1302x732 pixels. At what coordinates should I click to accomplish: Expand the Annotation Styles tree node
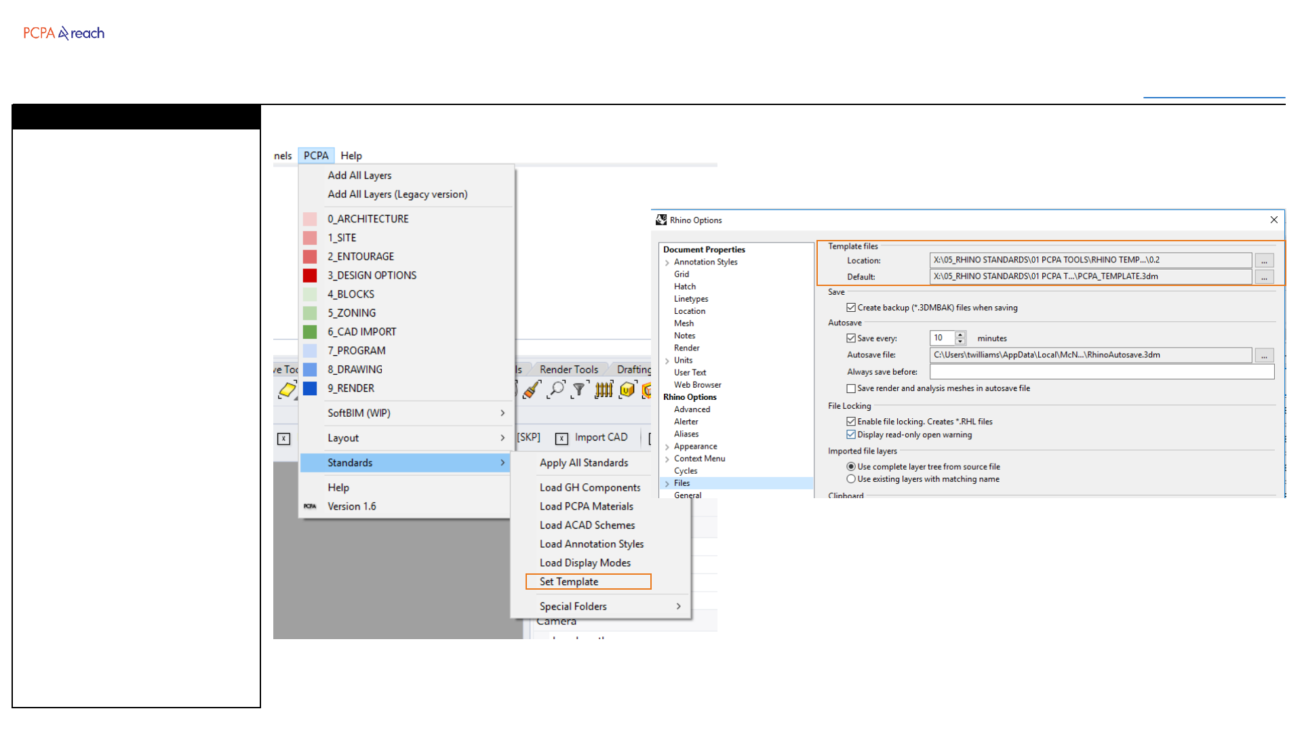(x=667, y=262)
